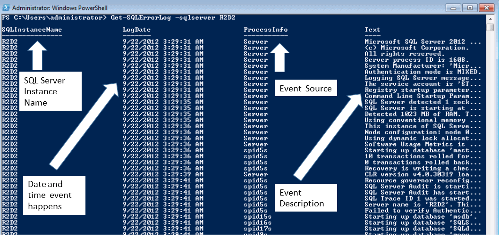Viewport: 499px width, 237px height.
Task: Click '10 transactions rolled for...' line
Action: coord(423,156)
